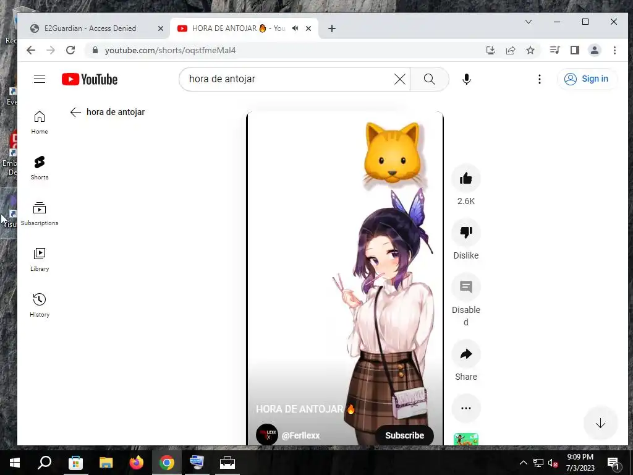View site info lock icon

click(95, 50)
